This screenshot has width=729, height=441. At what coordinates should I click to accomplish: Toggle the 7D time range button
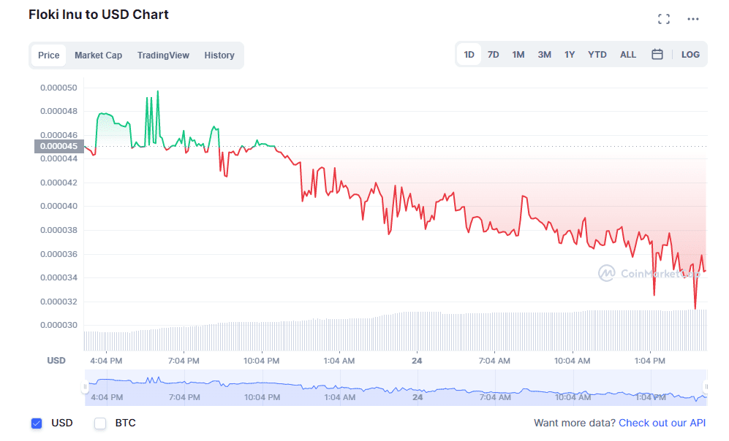pos(493,54)
